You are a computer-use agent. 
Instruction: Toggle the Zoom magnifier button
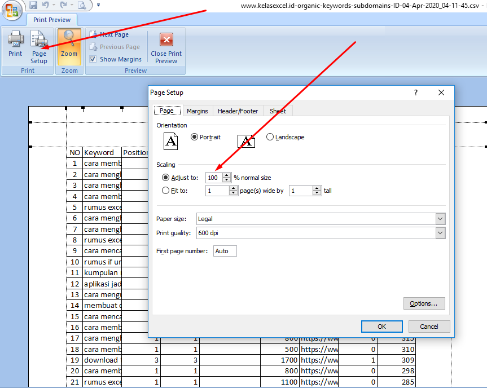pyautogui.click(x=69, y=47)
